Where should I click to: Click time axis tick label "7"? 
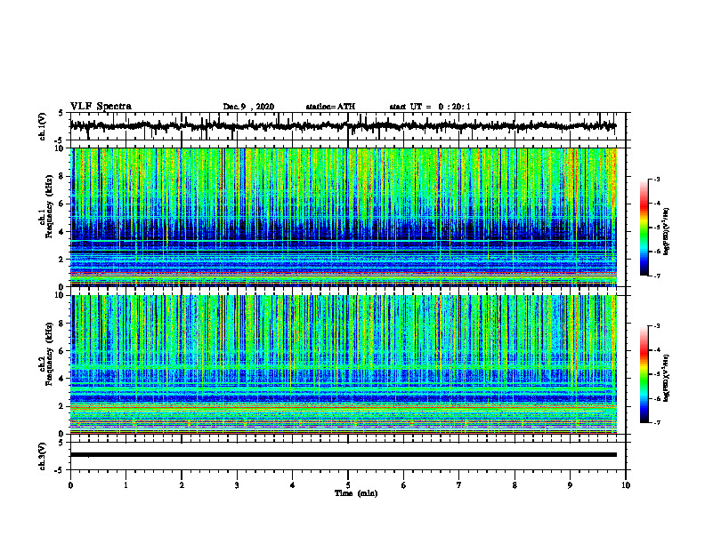point(459,485)
